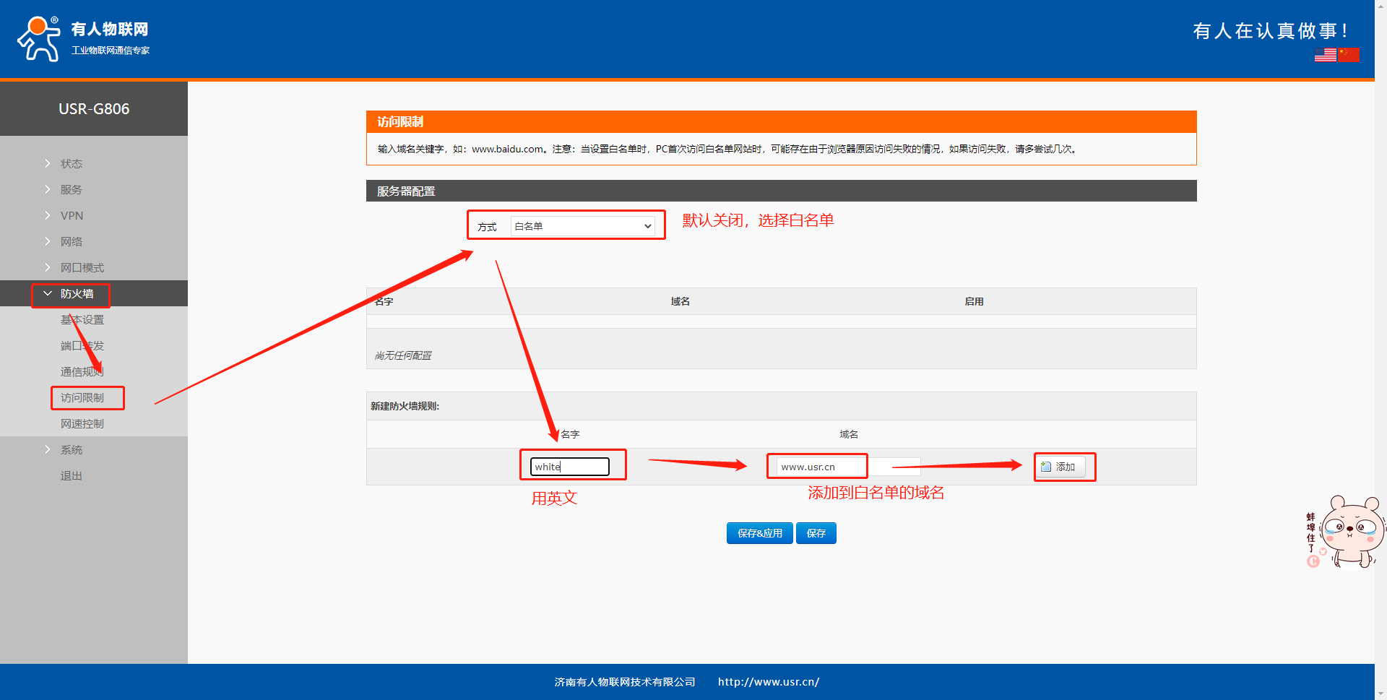This screenshot has height=700, width=1387.
Task: Switch language with the US flag icon
Action: point(1325,55)
